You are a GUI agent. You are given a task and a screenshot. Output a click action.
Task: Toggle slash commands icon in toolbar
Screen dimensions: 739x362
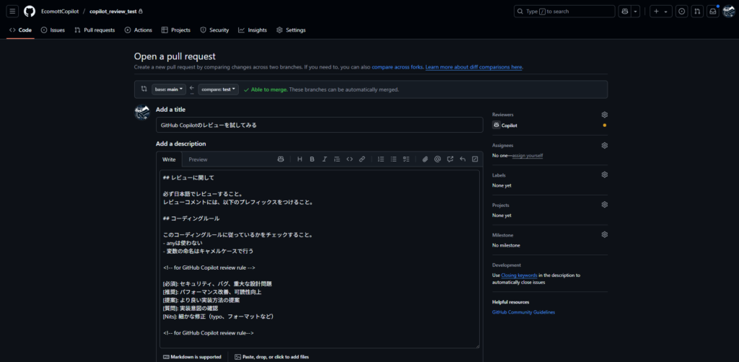(x=475, y=159)
